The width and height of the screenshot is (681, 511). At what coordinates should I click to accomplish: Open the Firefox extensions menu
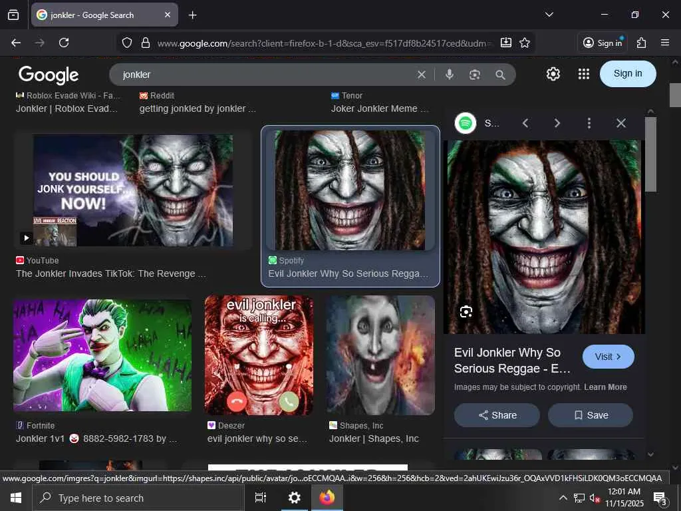click(642, 43)
